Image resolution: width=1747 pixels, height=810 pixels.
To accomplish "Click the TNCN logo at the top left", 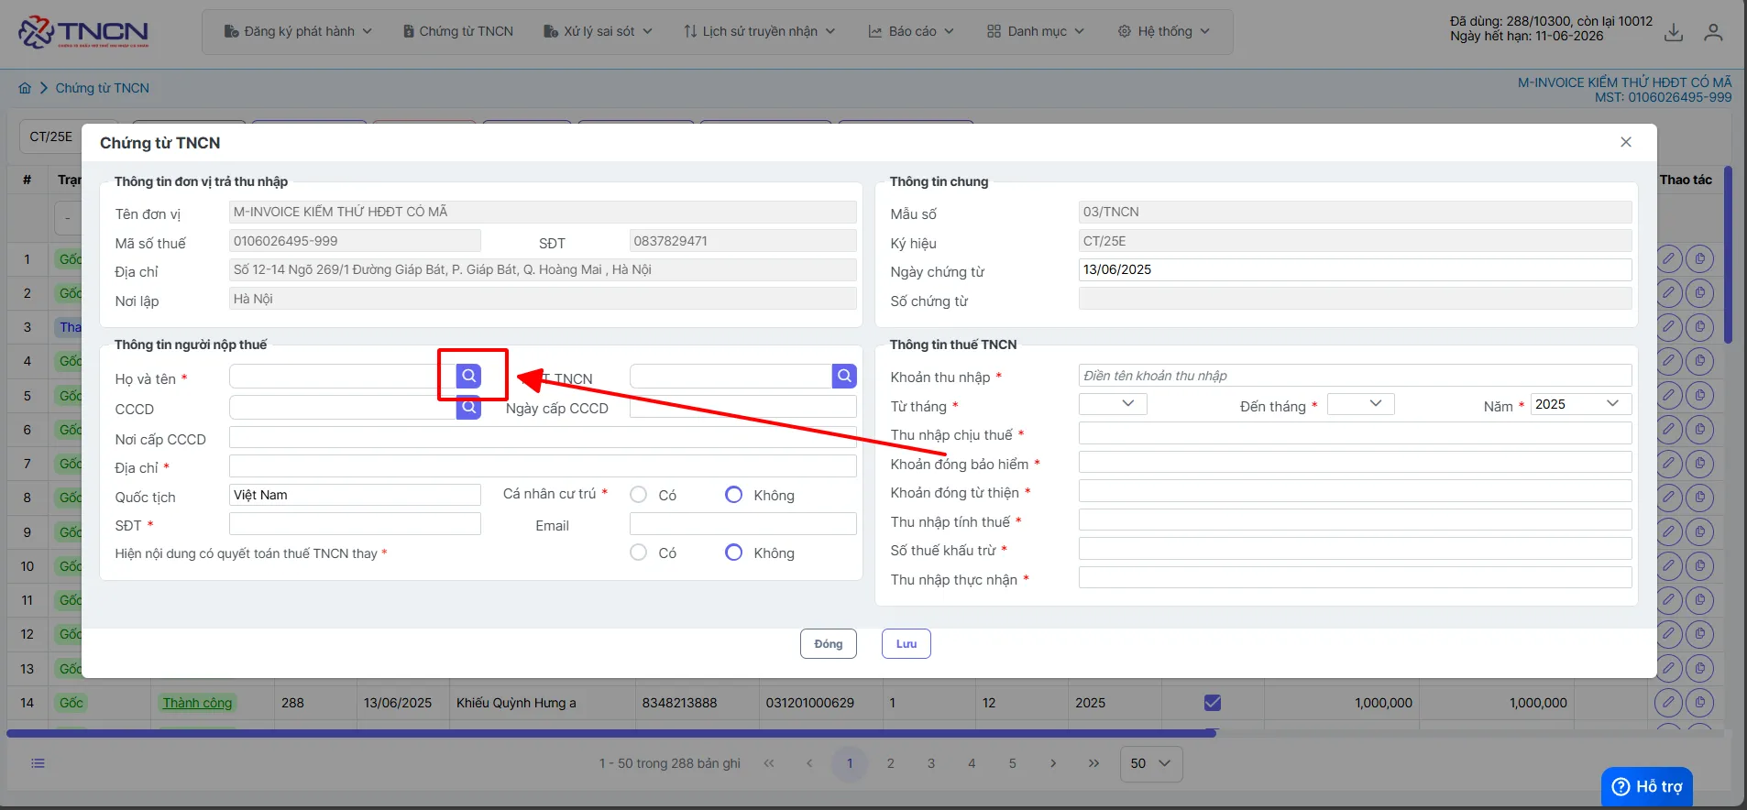I will (83, 32).
